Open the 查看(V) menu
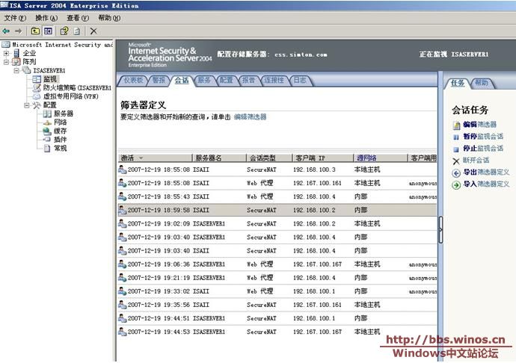This screenshot has height=363, width=516. [x=77, y=18]
